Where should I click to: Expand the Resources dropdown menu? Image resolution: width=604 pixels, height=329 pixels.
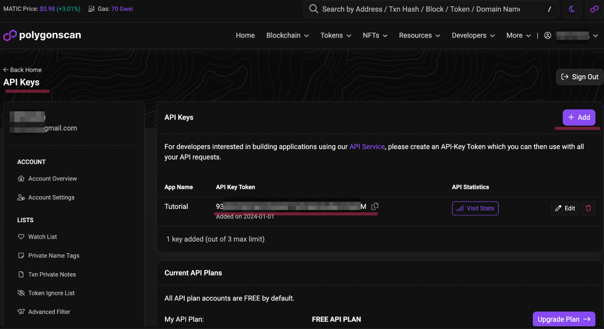tap(420, 35)
